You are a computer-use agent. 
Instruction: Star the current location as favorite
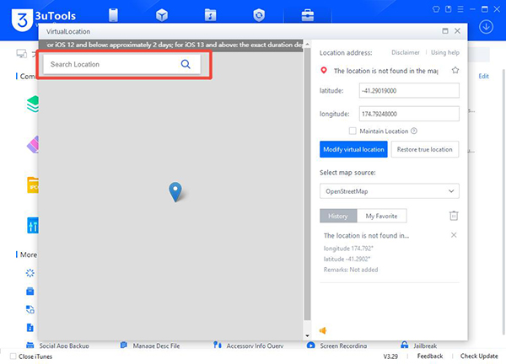[455, 71]
